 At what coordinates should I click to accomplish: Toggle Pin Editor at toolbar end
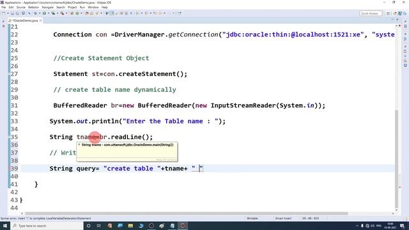pyautogui.click(x=180, y=13)
